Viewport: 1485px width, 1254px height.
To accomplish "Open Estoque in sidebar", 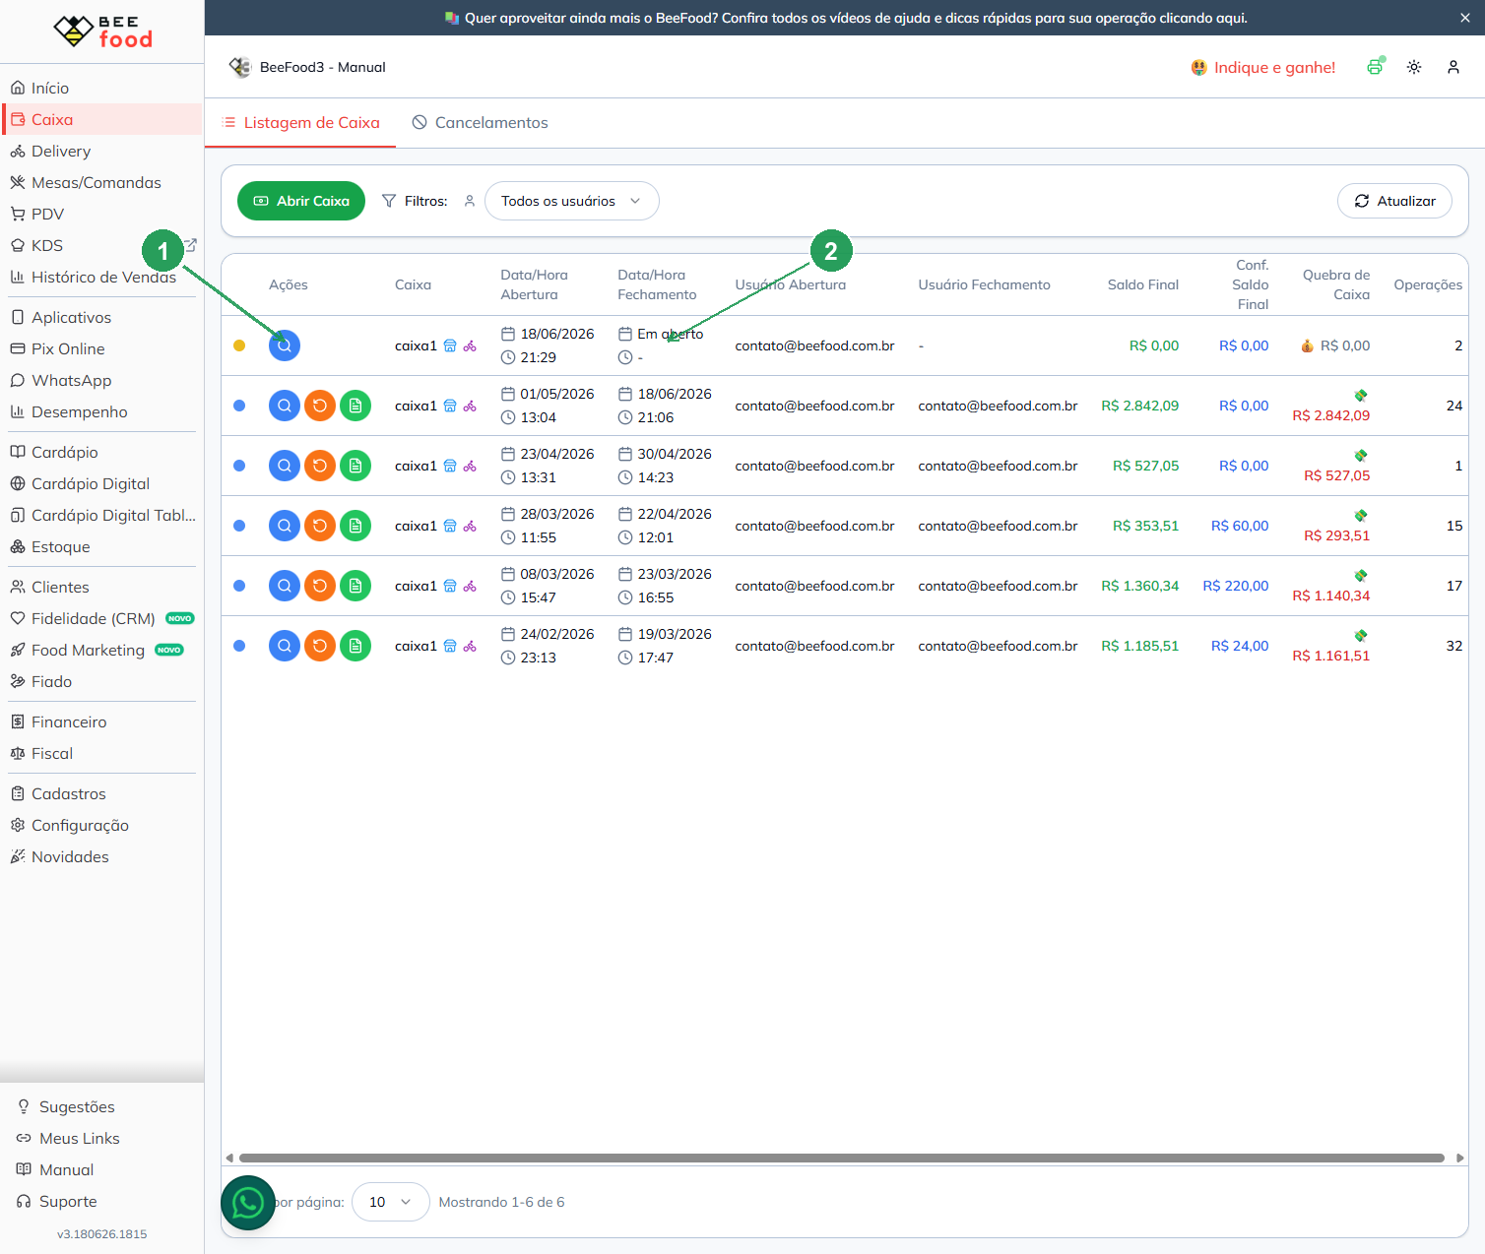I will pos(102,546).
